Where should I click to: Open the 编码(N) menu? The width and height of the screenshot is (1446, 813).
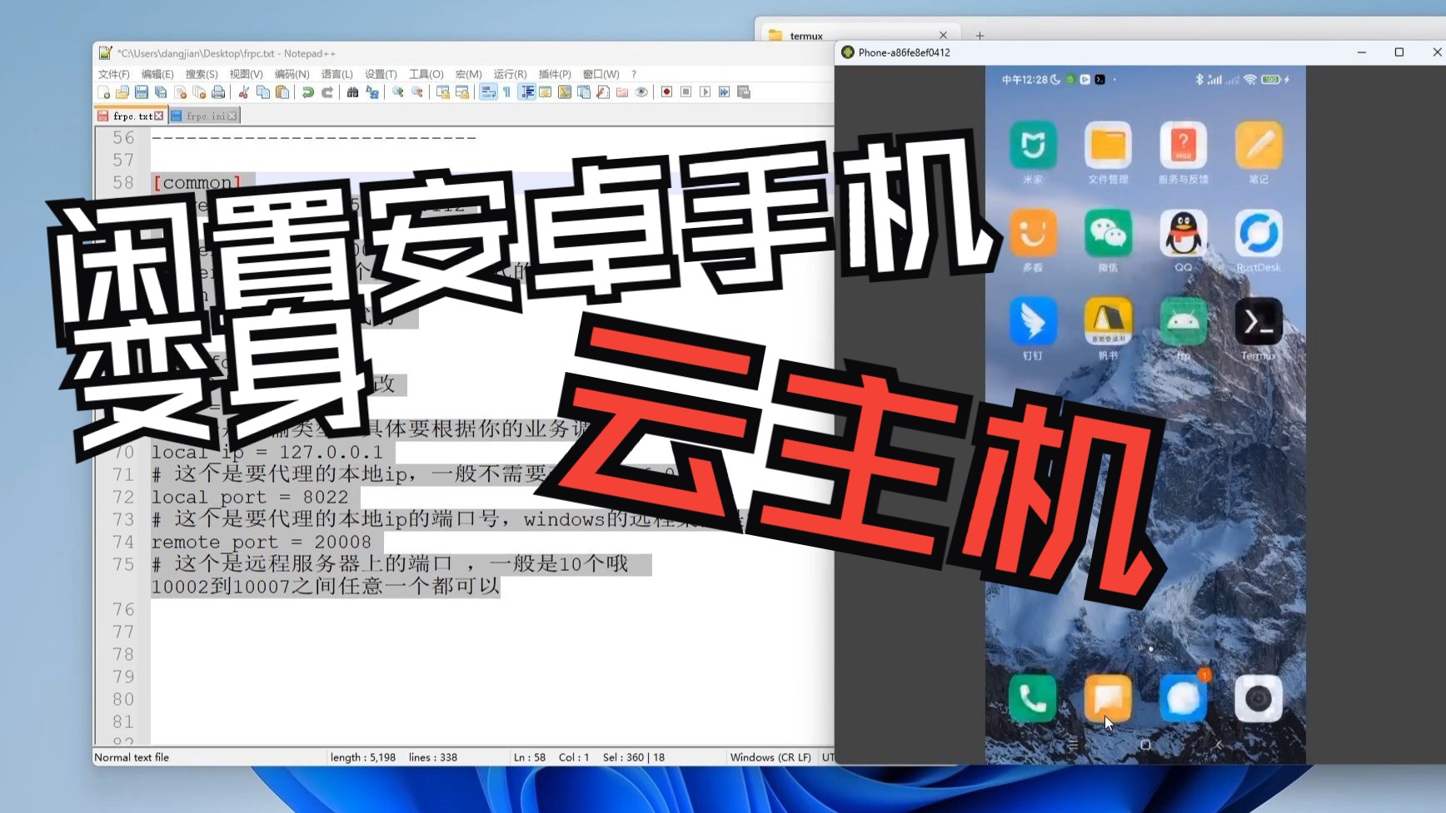click(x=292, y=74)
